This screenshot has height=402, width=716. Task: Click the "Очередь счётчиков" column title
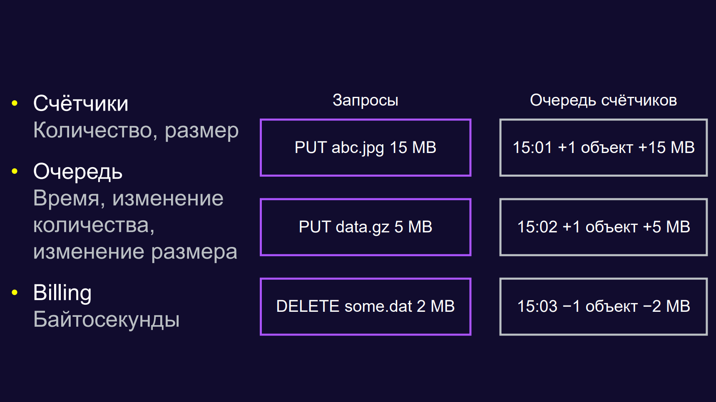pos(603,100)
